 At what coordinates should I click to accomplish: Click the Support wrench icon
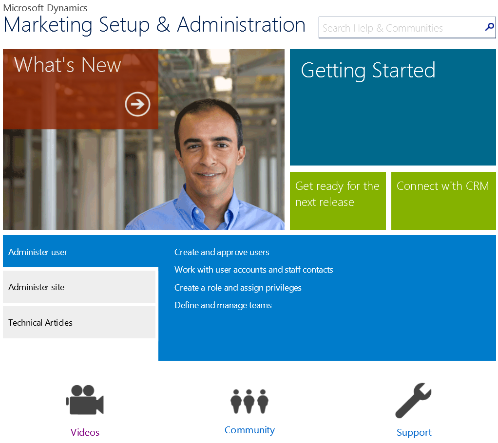click(414, 401)
